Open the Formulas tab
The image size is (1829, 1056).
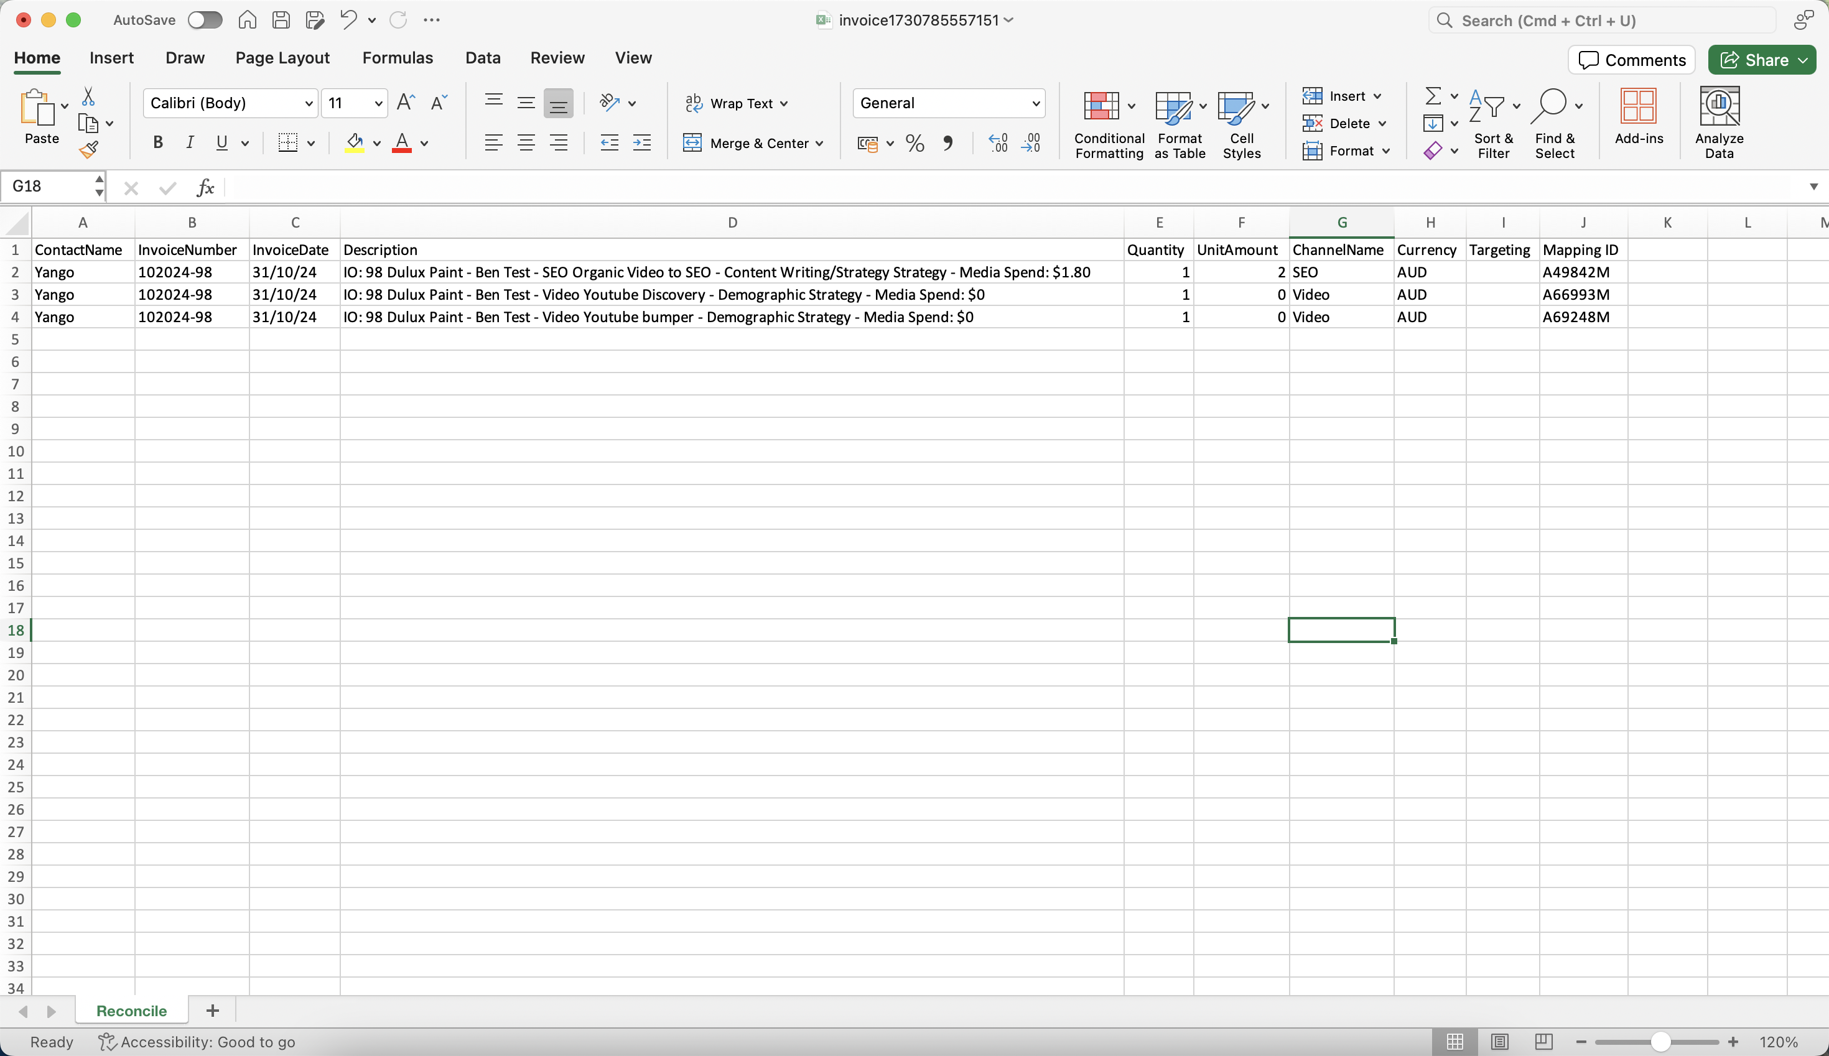pyautogui.click(x=398, y=58)
